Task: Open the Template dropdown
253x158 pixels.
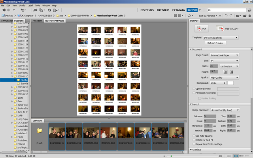Action: [x=221, y=38]
